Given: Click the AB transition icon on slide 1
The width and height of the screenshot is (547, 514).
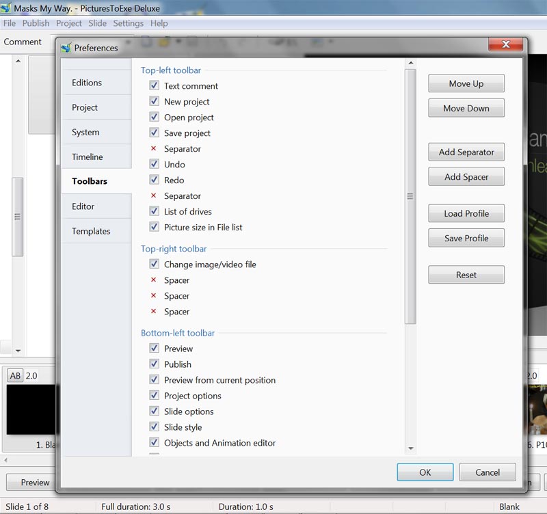Looking at the screenshot, I should pos(15,376).
